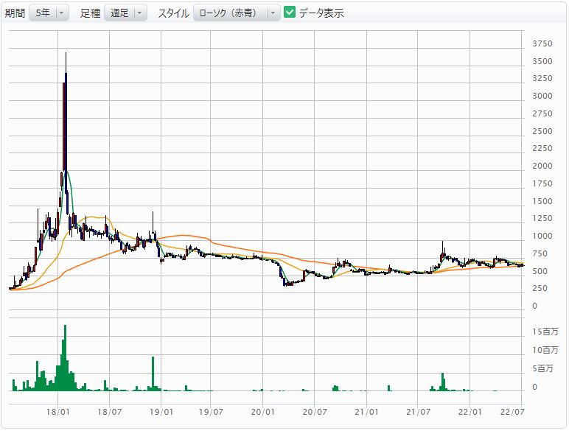
Task: Click the 5百万 volume axis label
Action: [x=543, y=368]
